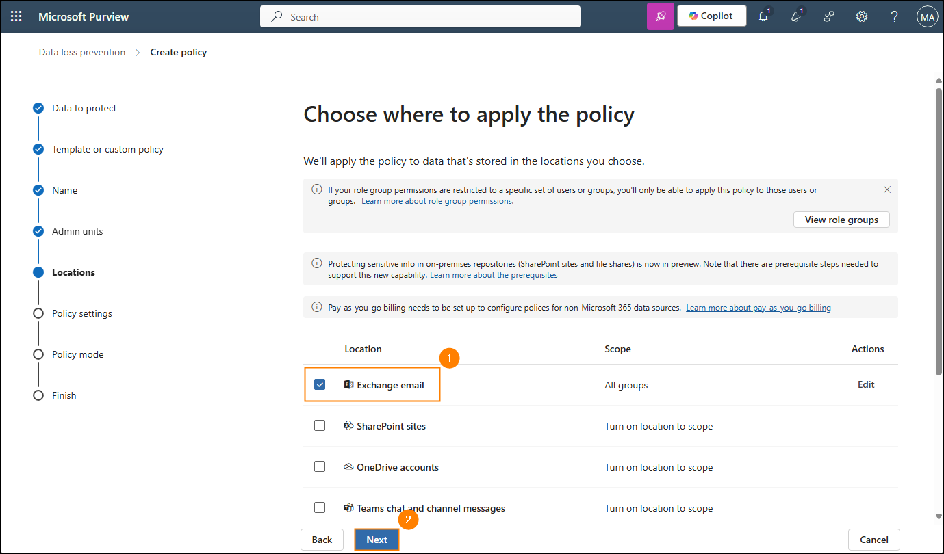Go to Data loss prevention breadcrumb
This screenshot has width=944, height=554.
click(x=82, y=52)
